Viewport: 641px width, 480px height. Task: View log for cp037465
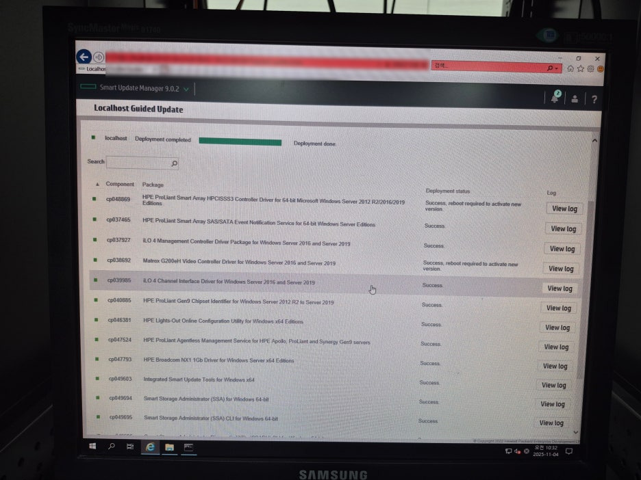pyautogui.click(x=564, y=228)
